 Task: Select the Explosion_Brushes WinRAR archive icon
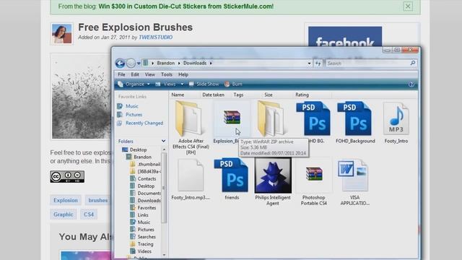point(232,117)
